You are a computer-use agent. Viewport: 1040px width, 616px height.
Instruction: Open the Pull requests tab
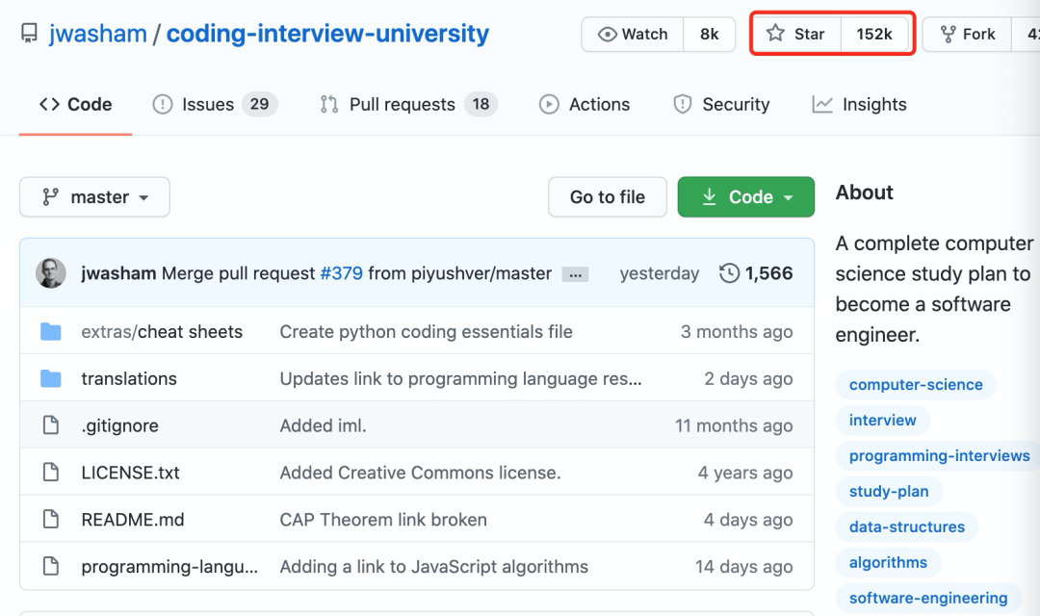pos(402,104)
